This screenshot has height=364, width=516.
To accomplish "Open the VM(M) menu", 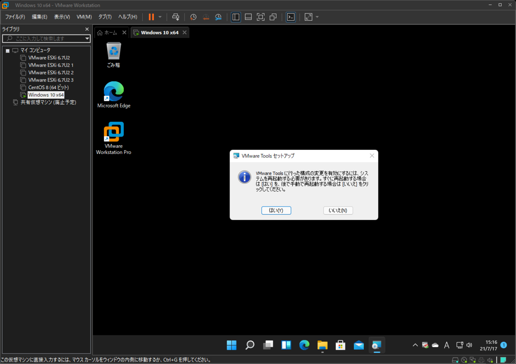I will [x=84, y=17].
